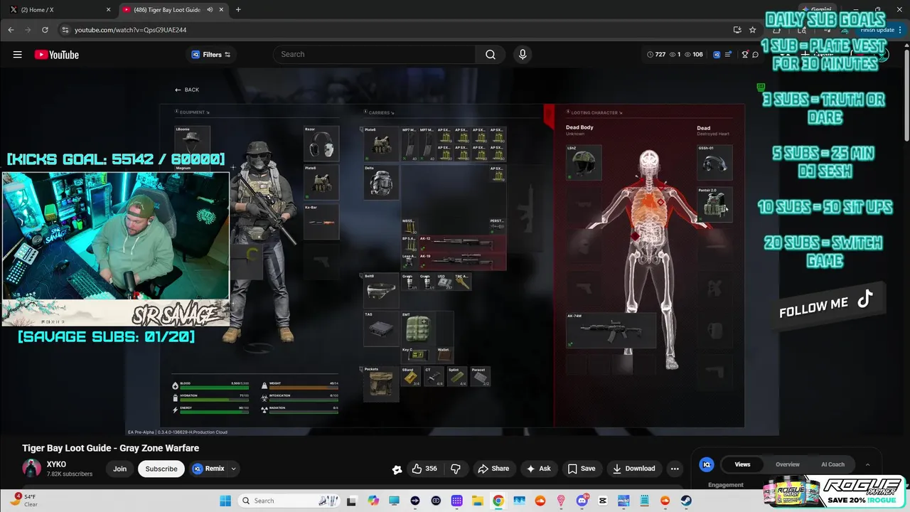The image size is (910, 512).
Task: Click the browser forward arrow
Action: (x=28, y=30)
